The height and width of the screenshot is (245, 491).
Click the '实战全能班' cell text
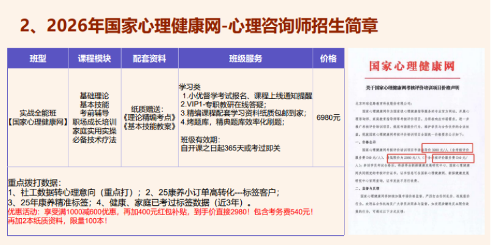coord(38,113)
